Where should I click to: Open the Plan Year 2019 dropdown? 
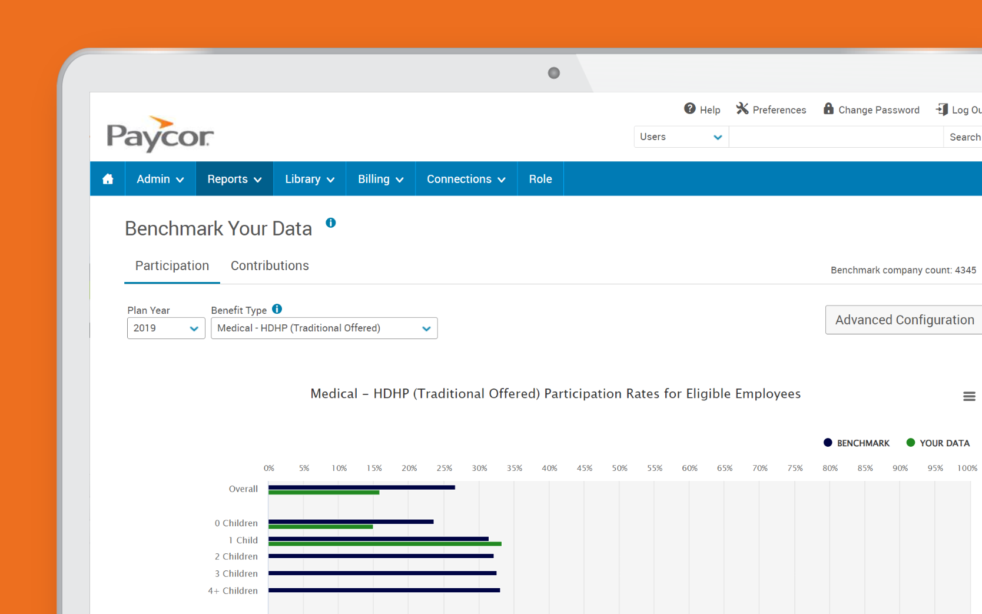pos(166,328)
